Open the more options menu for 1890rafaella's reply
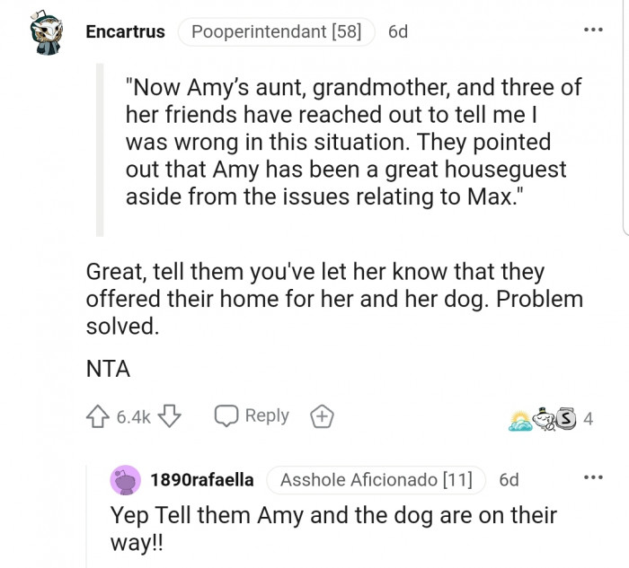The height and width of the screenshot is (568, 629). pyautogui.click(x=593, y=476)
